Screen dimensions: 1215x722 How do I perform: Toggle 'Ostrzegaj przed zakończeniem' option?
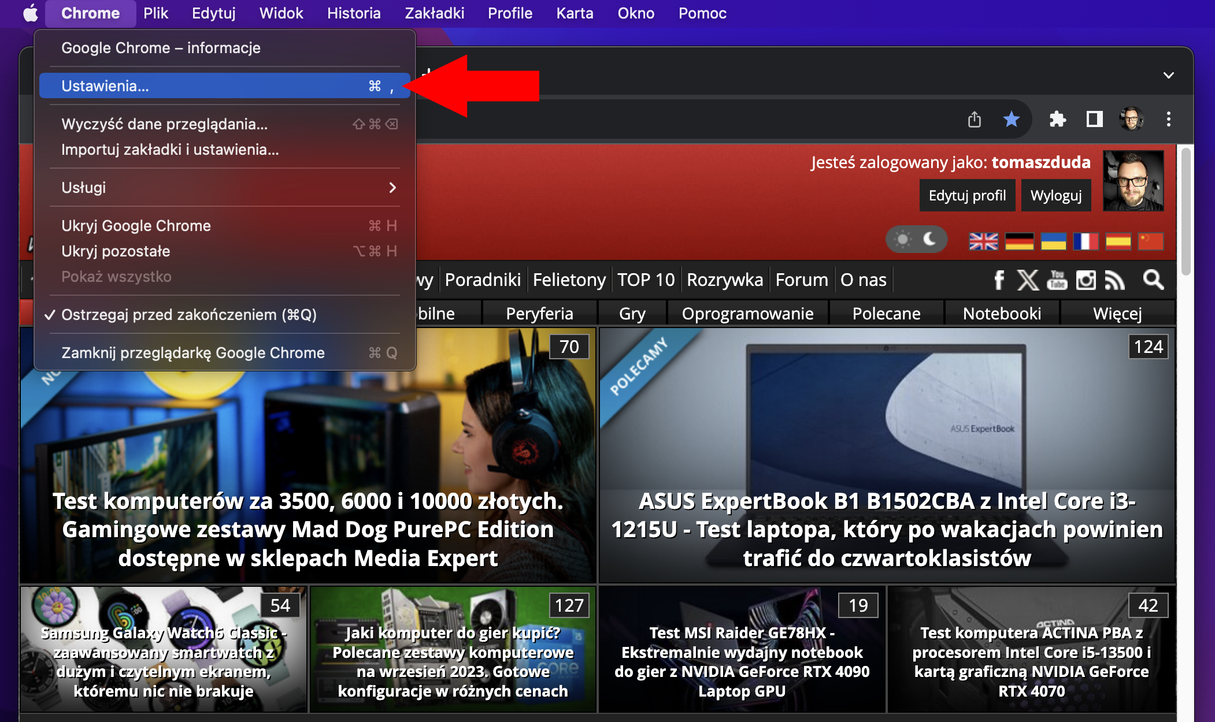(189, 315)
